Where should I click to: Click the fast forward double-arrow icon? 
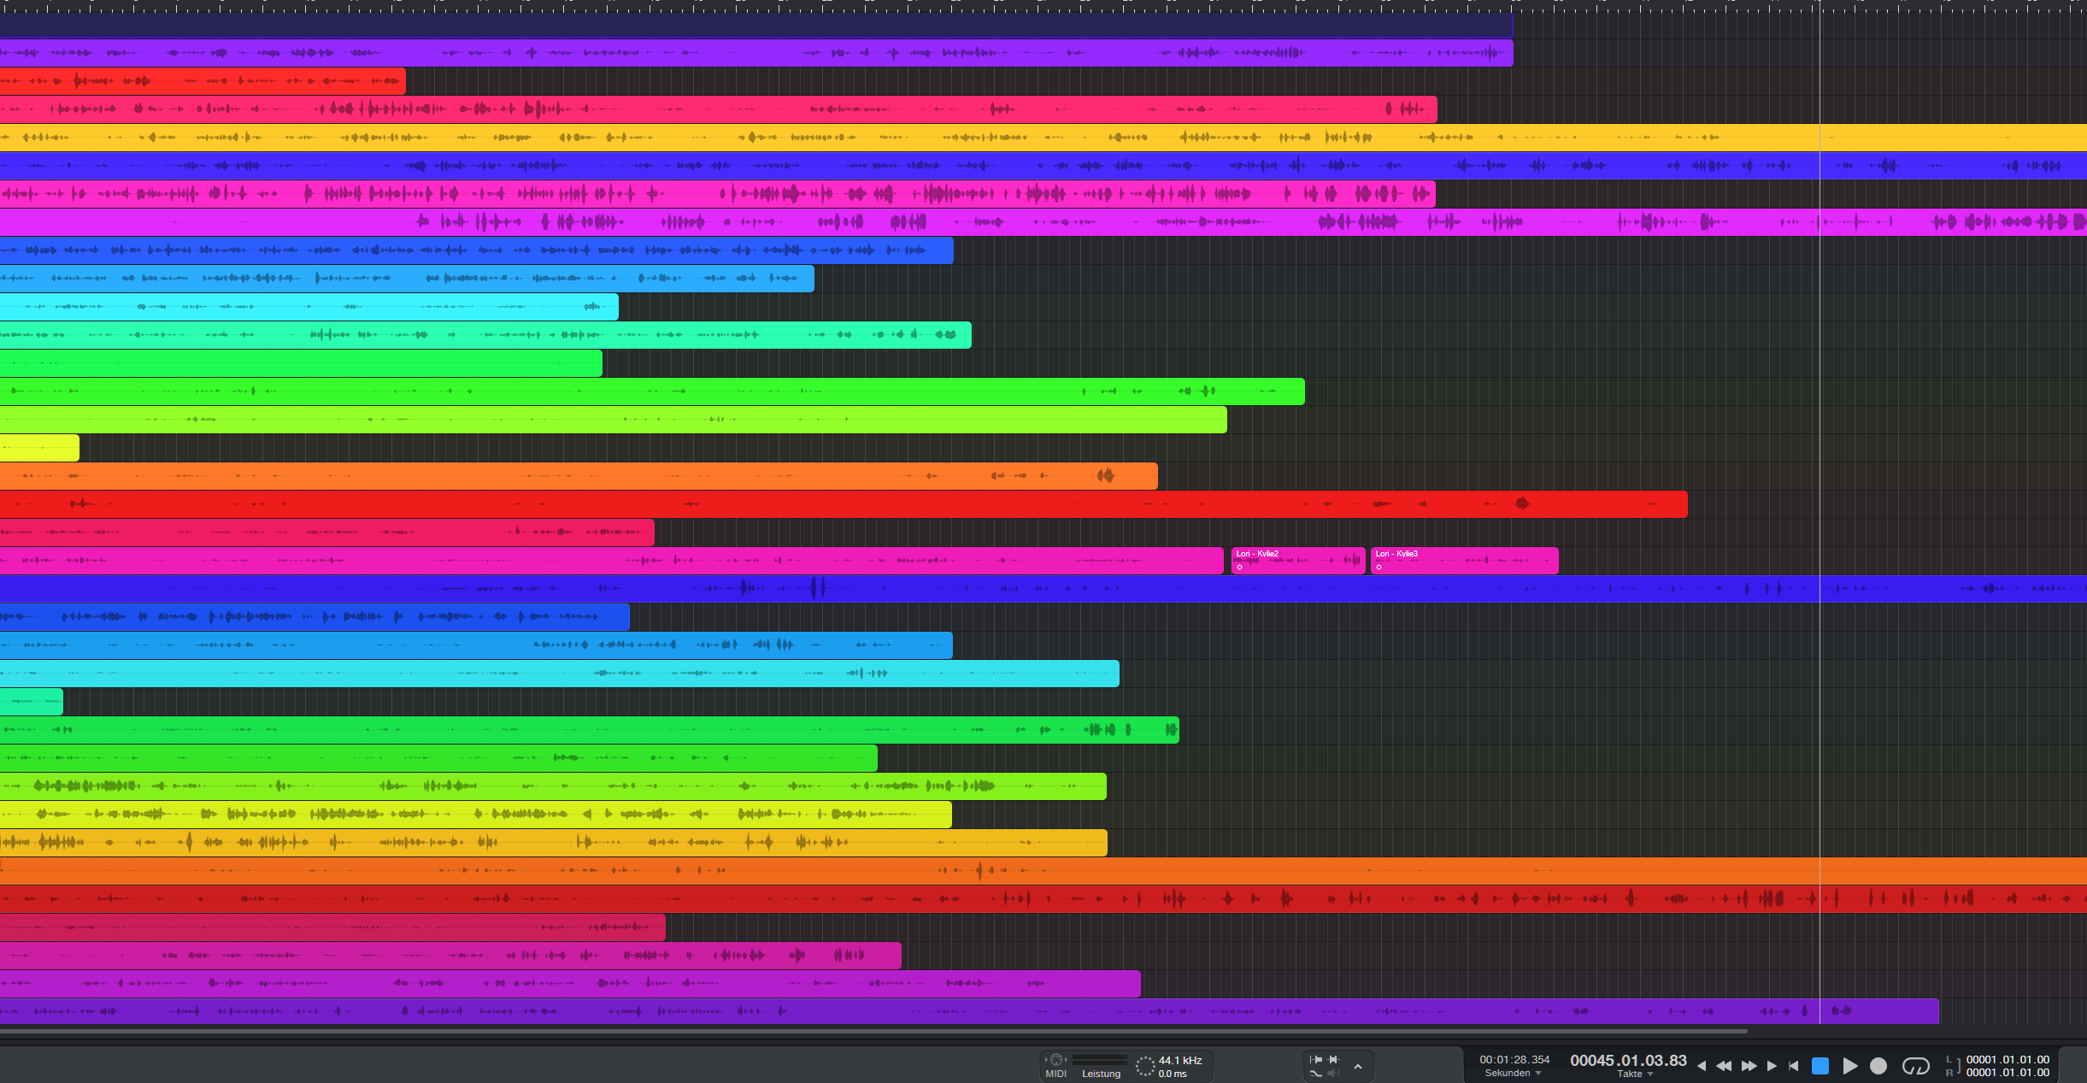(1749, 1066)
